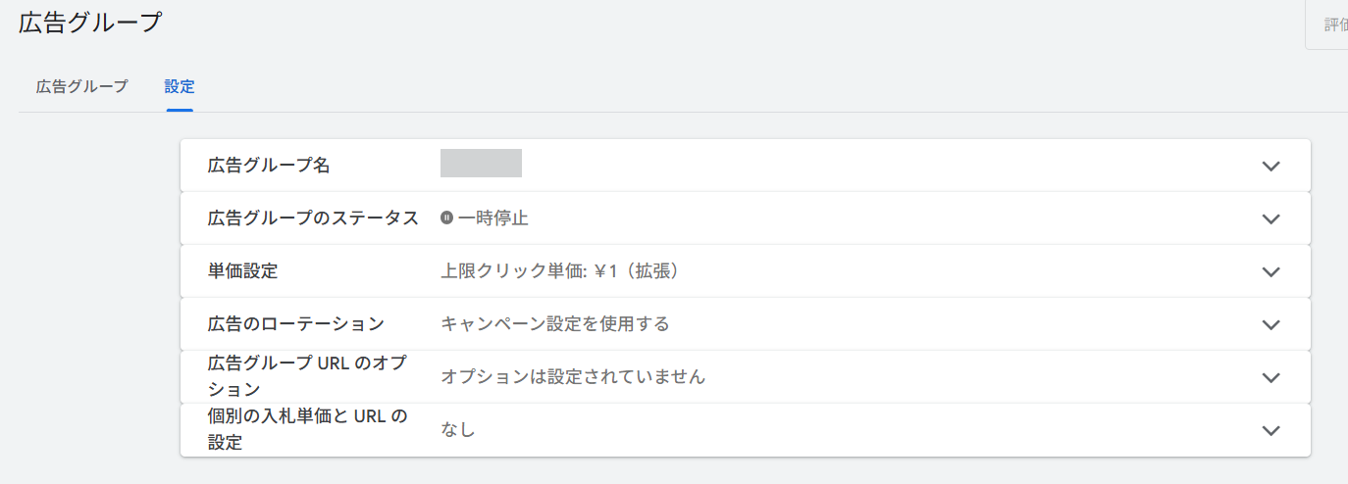Expand 広告のローテーション using the chevron arrow
The width and height of the screenshot is (1348, 484).
coord(1270,324)
